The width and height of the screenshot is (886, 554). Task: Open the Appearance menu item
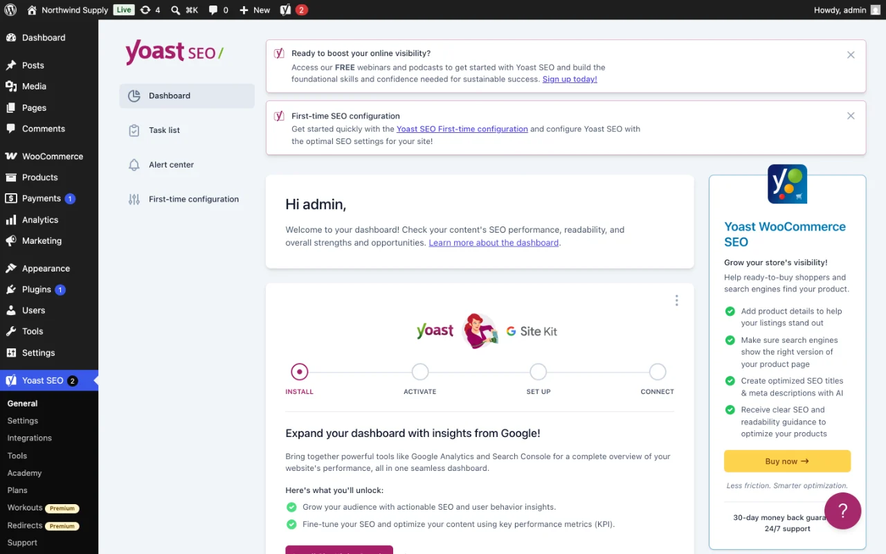tap(49, 269)
